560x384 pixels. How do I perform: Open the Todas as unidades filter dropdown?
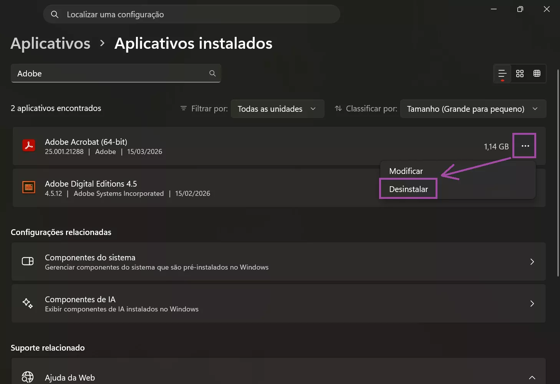[x=277, y=109]
